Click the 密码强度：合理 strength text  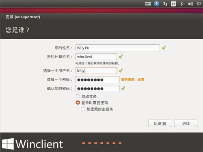click(133, 79)
